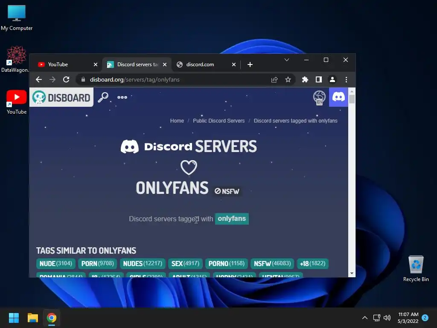Select the PORN (9708) tag
This screenshot has height=328, width=437.
click(98, 264)
